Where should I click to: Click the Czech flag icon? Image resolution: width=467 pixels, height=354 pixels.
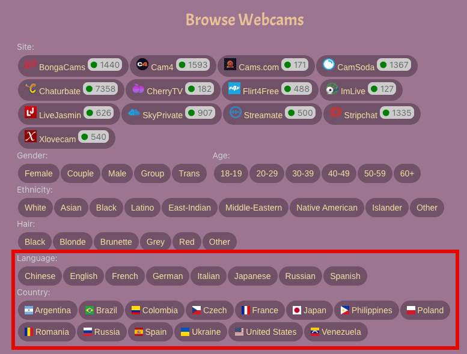click(x=197, y=310)
